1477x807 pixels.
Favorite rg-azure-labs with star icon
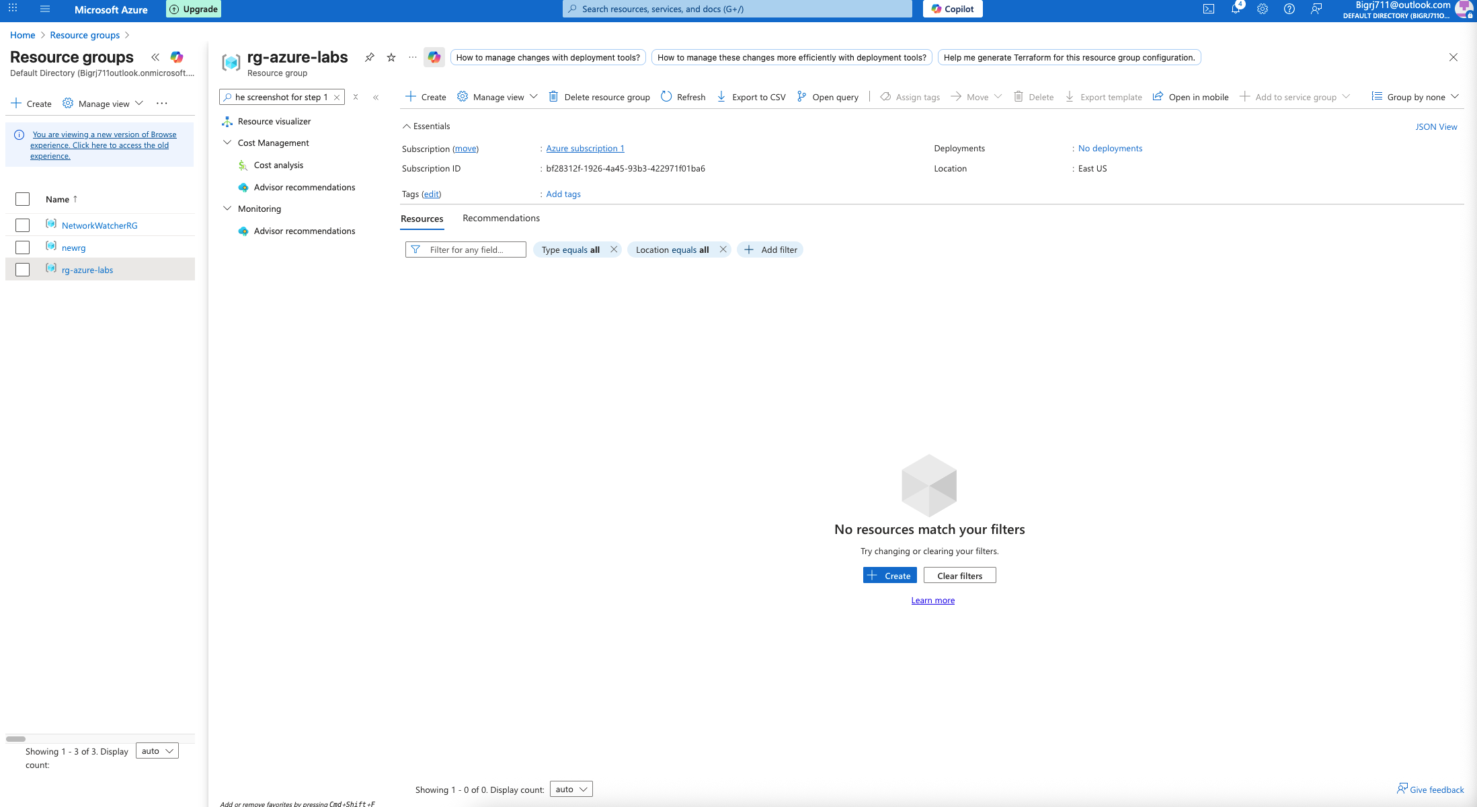click(x=391, y=57)
